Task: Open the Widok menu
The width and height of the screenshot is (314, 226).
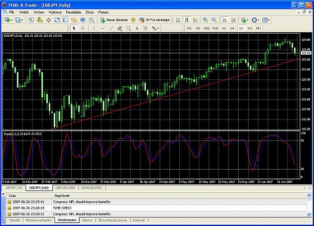Action: (x=24, y=12)
